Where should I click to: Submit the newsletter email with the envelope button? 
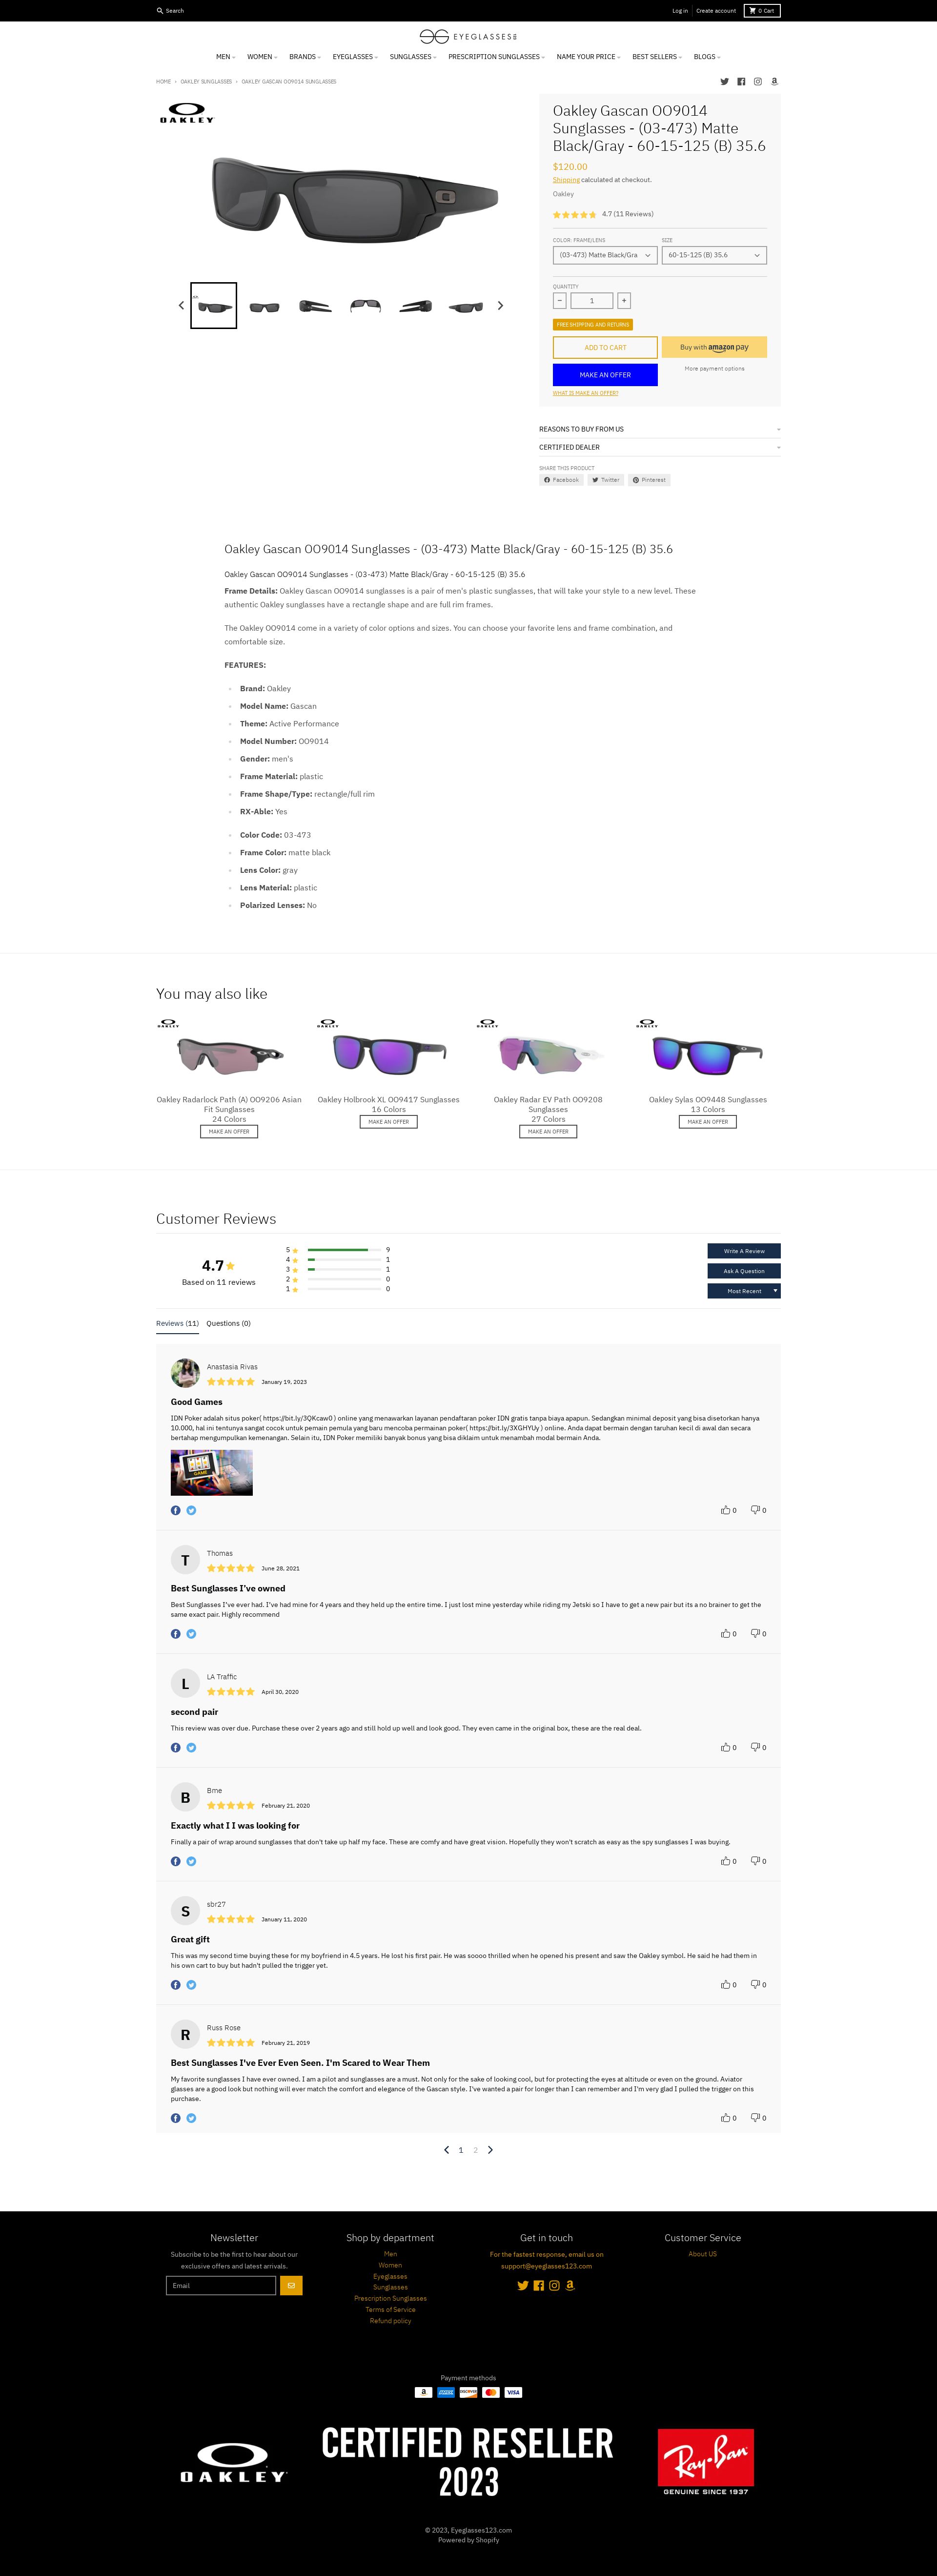pyautogui.click(x=291, y=2286)
